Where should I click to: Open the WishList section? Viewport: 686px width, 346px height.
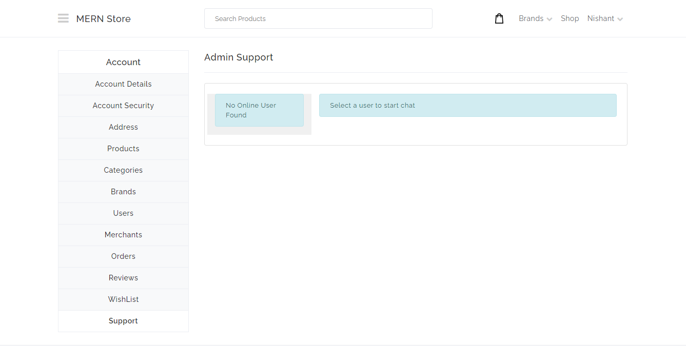[x=123, y=299]
